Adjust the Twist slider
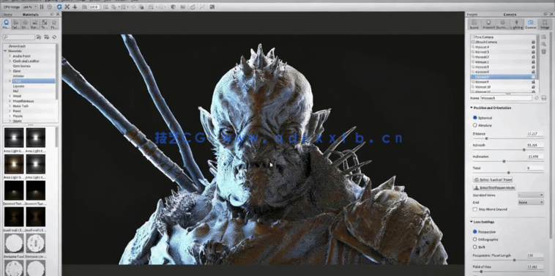The height and width of the screenshot is (276, 555). pyautogui.click(x=509, y=172)
